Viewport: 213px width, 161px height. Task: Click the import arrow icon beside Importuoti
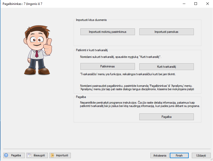click(53, 155)
